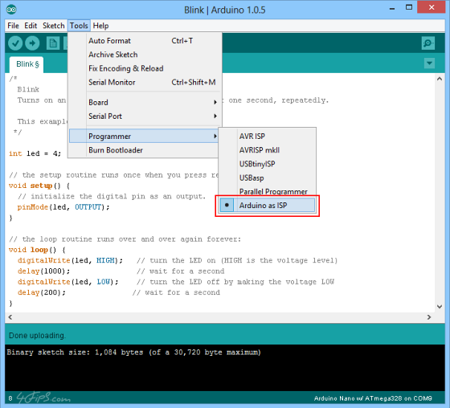Choose Auto Format from Tools menu

145,41
